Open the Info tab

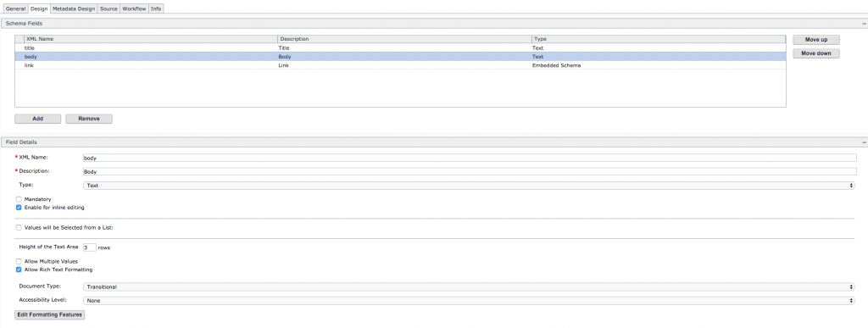[156, 8]
